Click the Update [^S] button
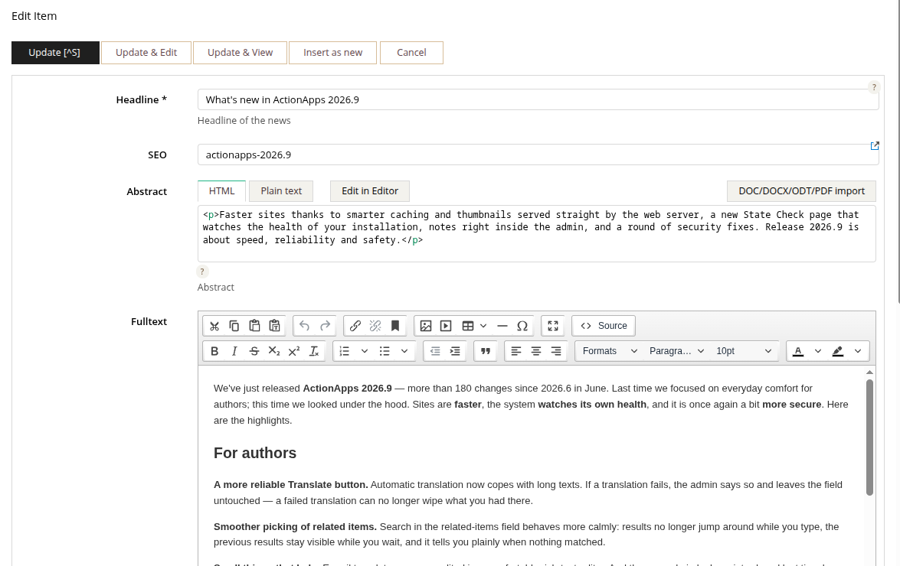 point(55,53)
